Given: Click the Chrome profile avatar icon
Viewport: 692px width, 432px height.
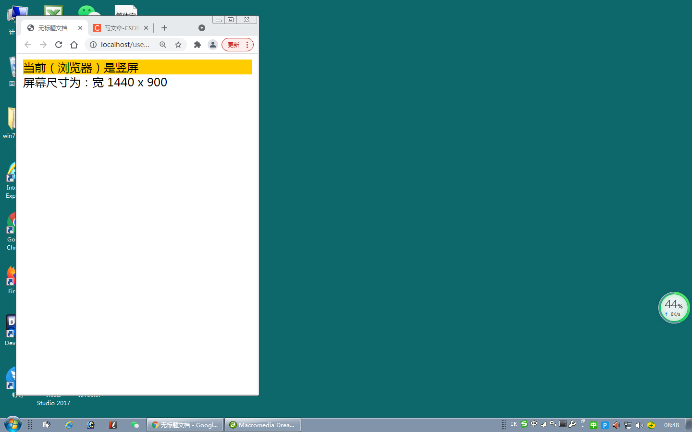Looking at the screenshot, I should tap(213, 45).
